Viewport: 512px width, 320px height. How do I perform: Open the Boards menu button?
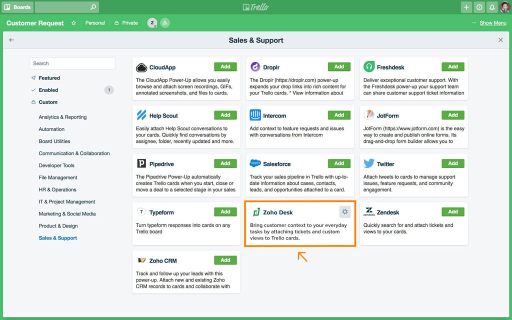(x=17, y=7)
